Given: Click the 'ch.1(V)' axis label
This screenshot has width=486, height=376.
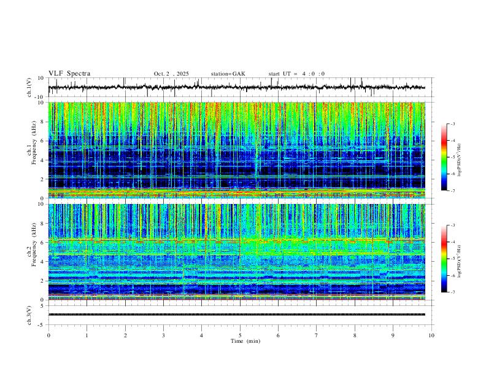Looking at the screenshot, I should (29, 87).
